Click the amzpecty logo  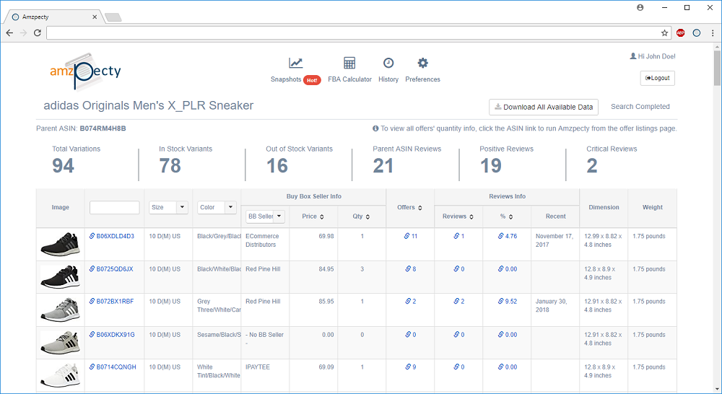86,71
